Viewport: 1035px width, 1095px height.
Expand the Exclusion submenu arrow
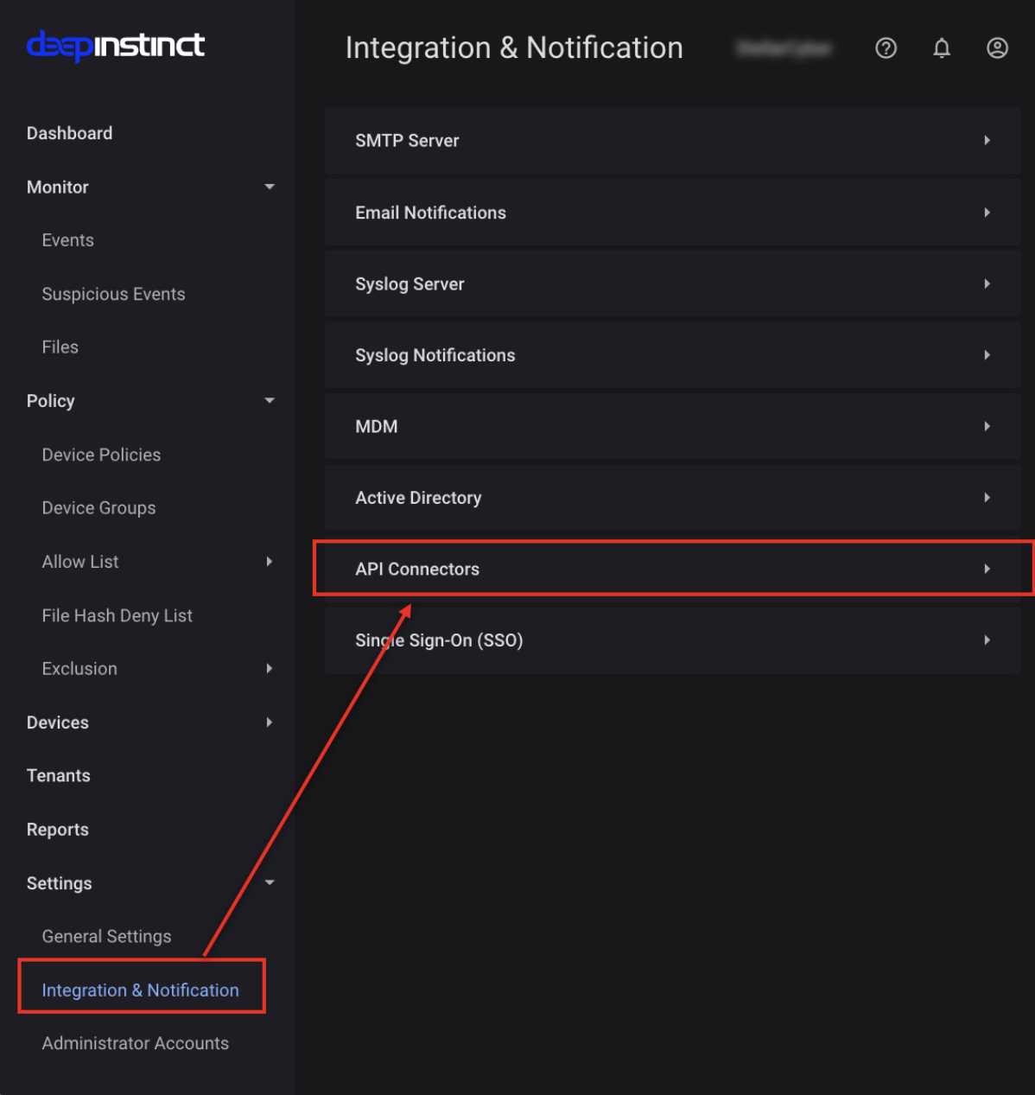270,669
